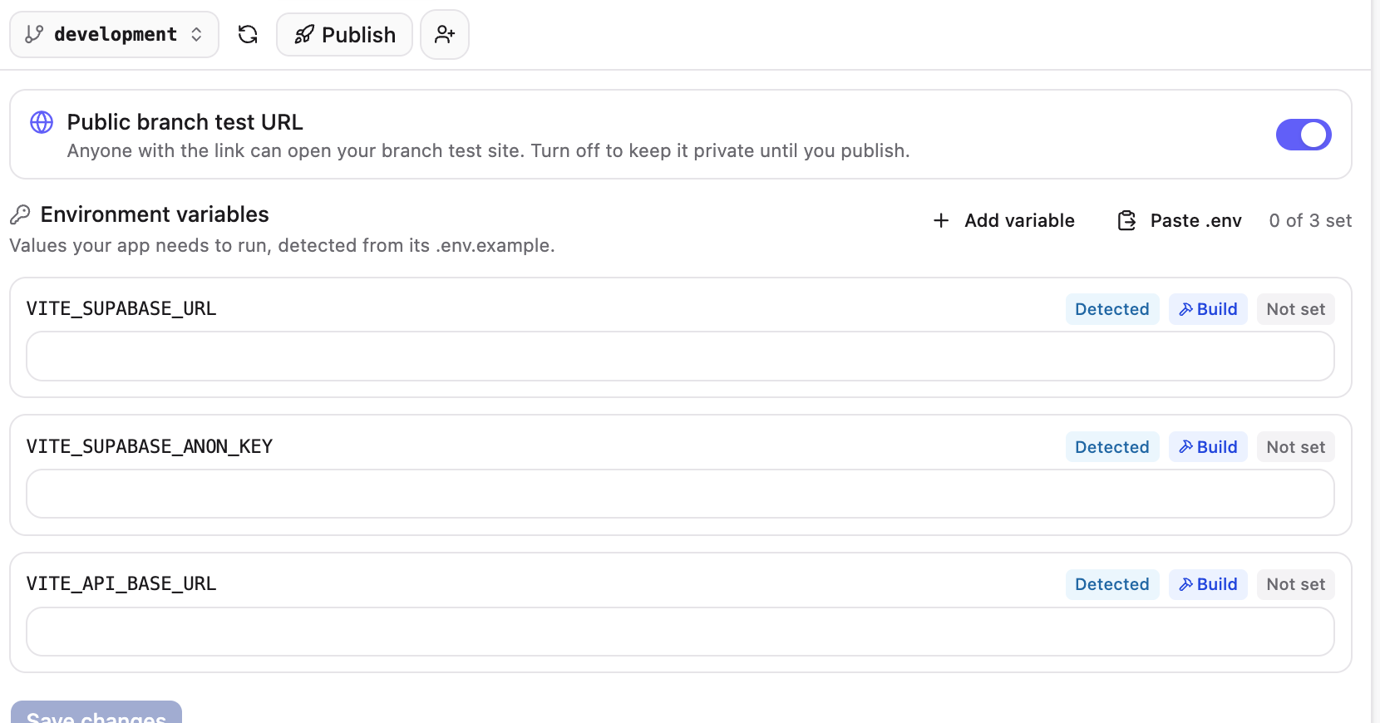Click Not set badge for VITE_SUPABASE_ANON_KEY
Viewport: 1380px width, 723px height.
(x=1295, y=447)
